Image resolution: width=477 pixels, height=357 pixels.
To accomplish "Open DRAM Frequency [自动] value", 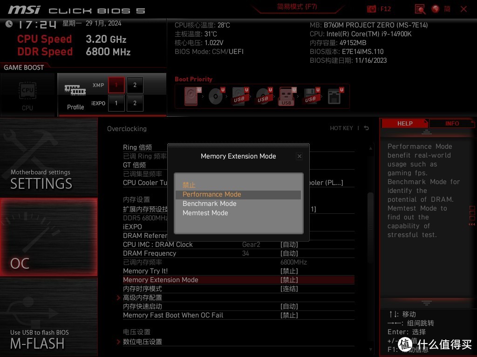I will click(289, 253).
